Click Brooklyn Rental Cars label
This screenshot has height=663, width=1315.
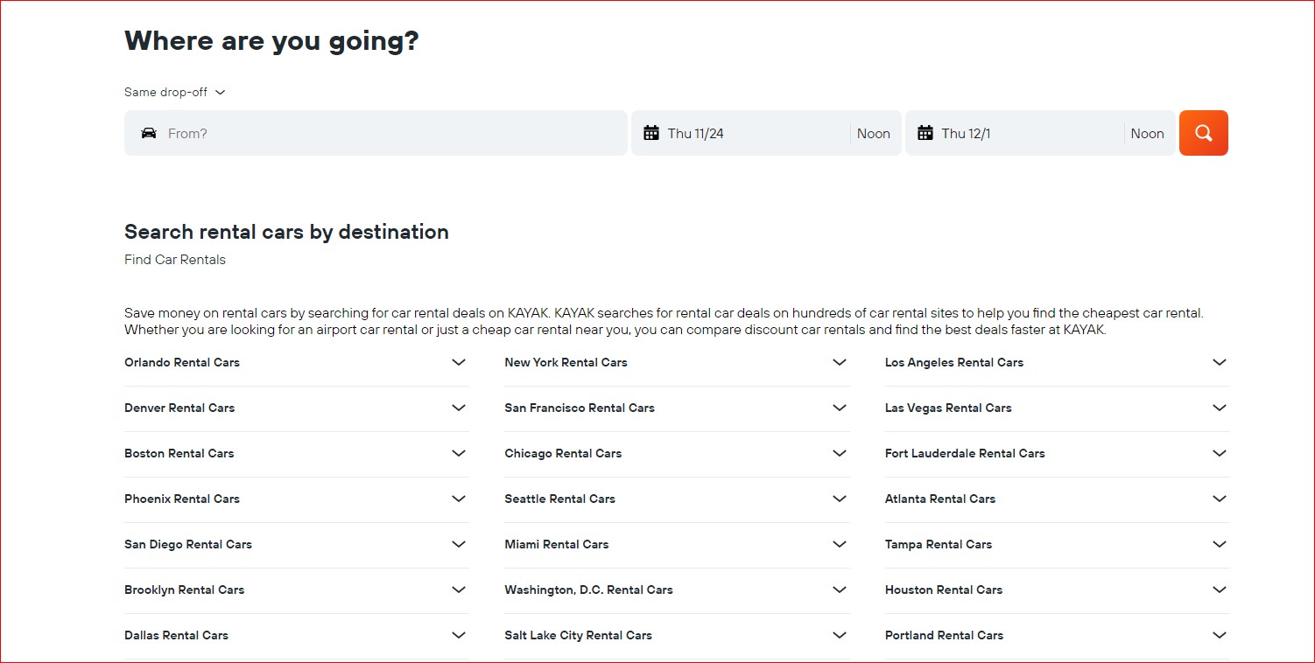click(x=184, y=590)
